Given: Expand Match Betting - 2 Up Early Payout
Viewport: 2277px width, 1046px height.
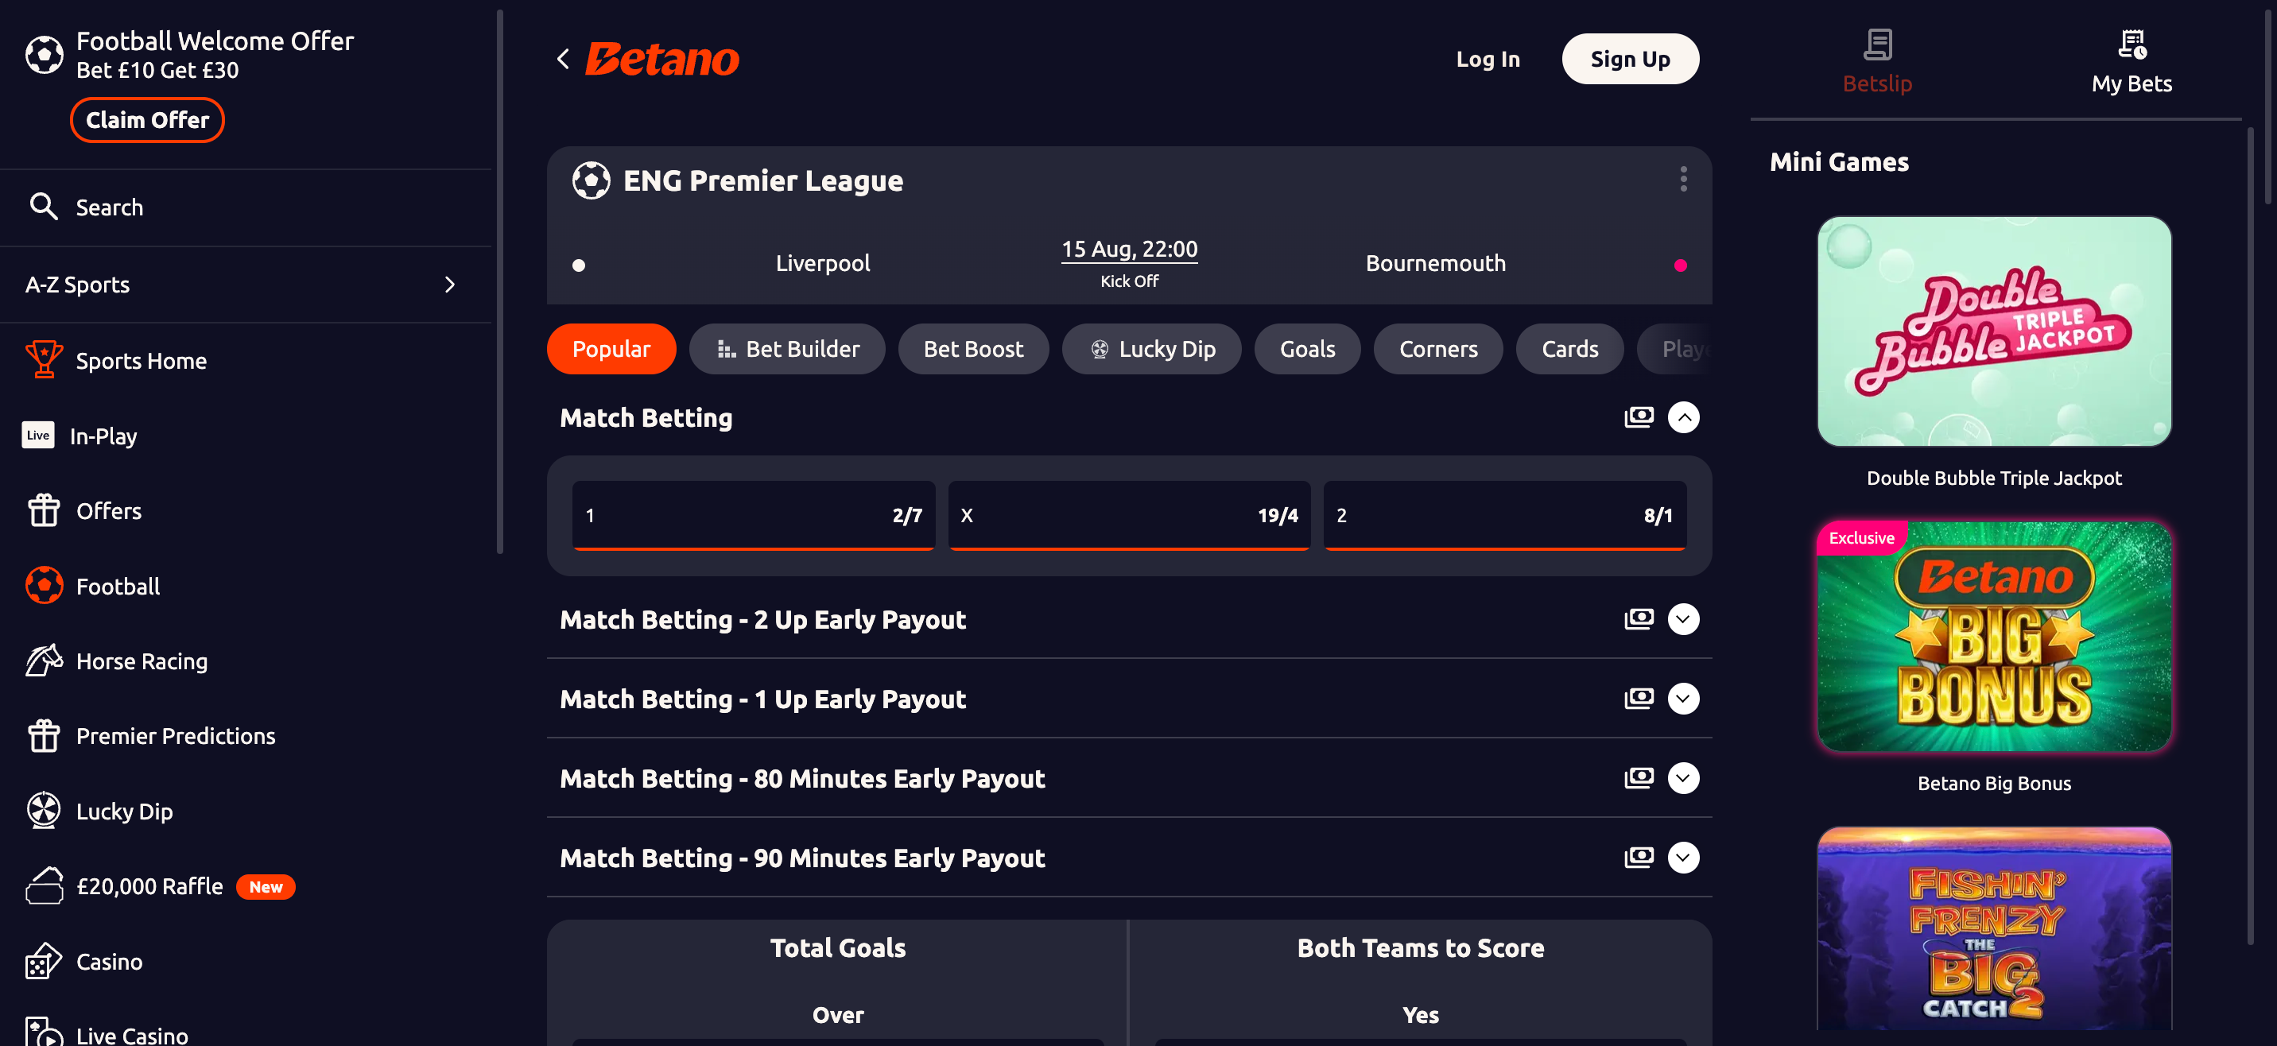Looking at the screenshot, I should [1683, 619].
